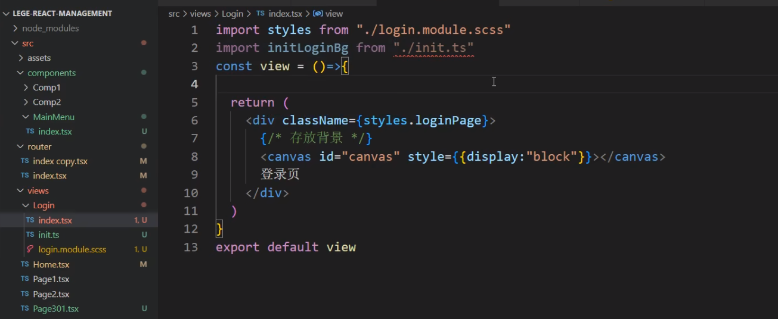Viewport: 778px width, 319px height.
Task: Collapse the Login folder
Action: point(26,205)
